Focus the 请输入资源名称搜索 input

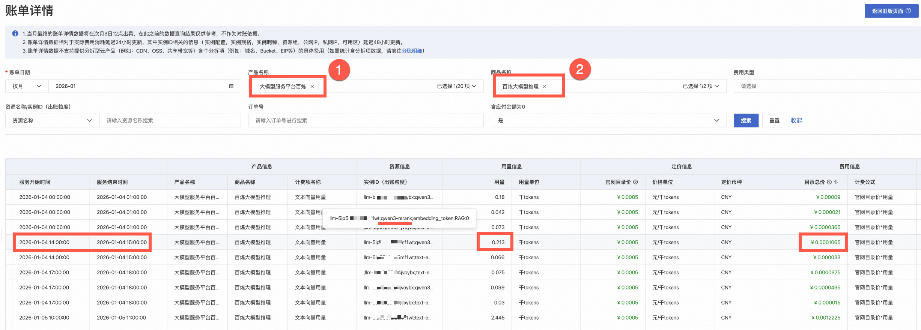tap(170, 120)
